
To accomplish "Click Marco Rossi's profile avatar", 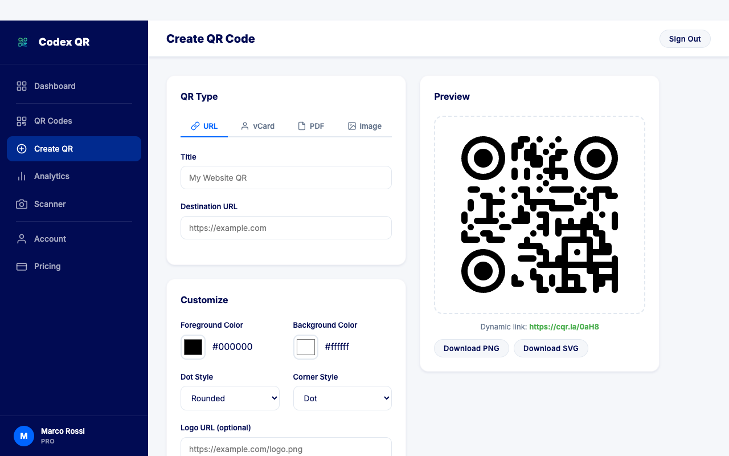I will click(x=24, y=436).
